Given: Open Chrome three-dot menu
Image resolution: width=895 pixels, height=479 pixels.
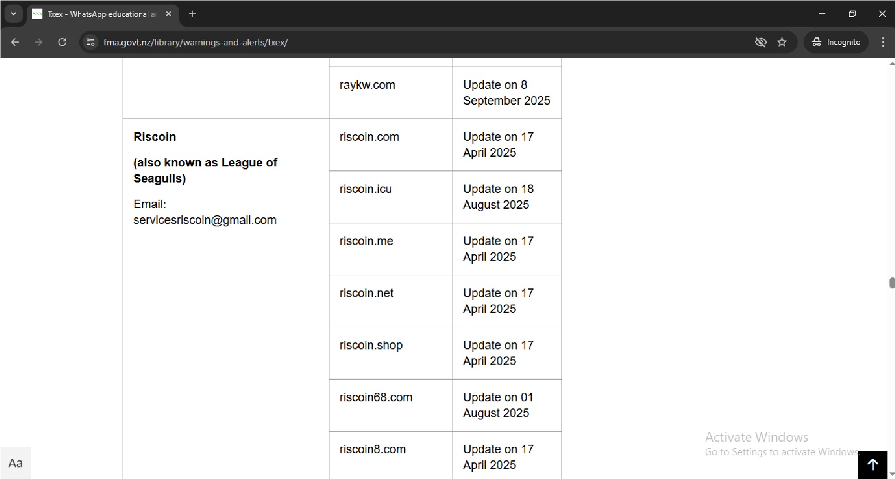Looking at the screenshot, I should tap(882, 42).
